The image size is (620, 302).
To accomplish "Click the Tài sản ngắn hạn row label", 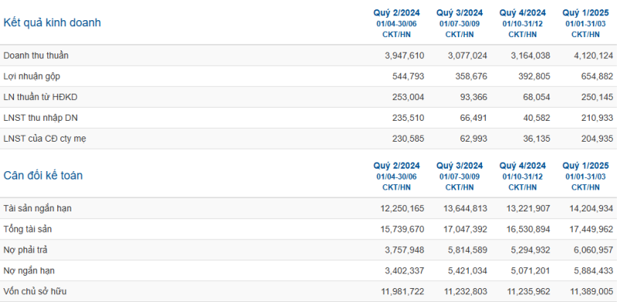I will point(37,208).
